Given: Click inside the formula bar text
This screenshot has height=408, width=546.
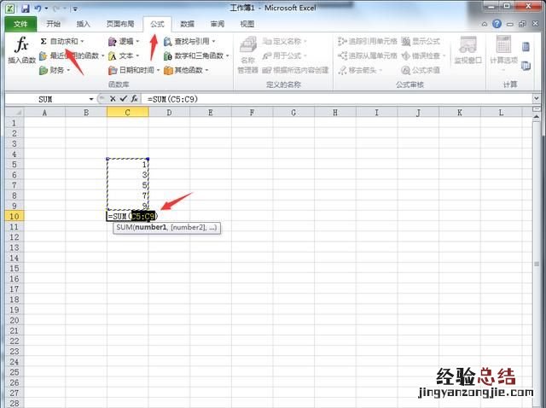Looking at the screenshot, I should (299, 99).
